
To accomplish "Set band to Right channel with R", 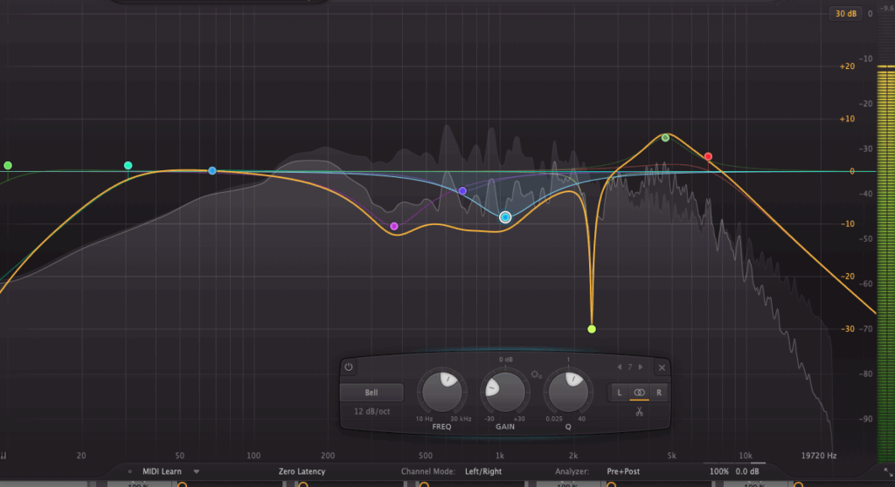I will point(659,393).
